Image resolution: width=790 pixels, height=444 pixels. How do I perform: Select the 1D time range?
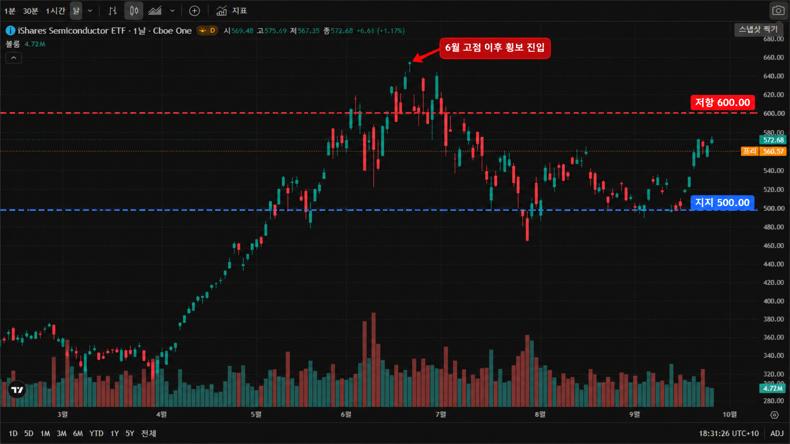pos(13,433)
